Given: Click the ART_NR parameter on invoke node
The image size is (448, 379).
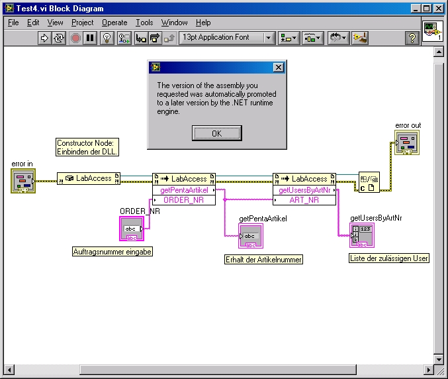Looking at the screenshot, I should tap(304, 200).
